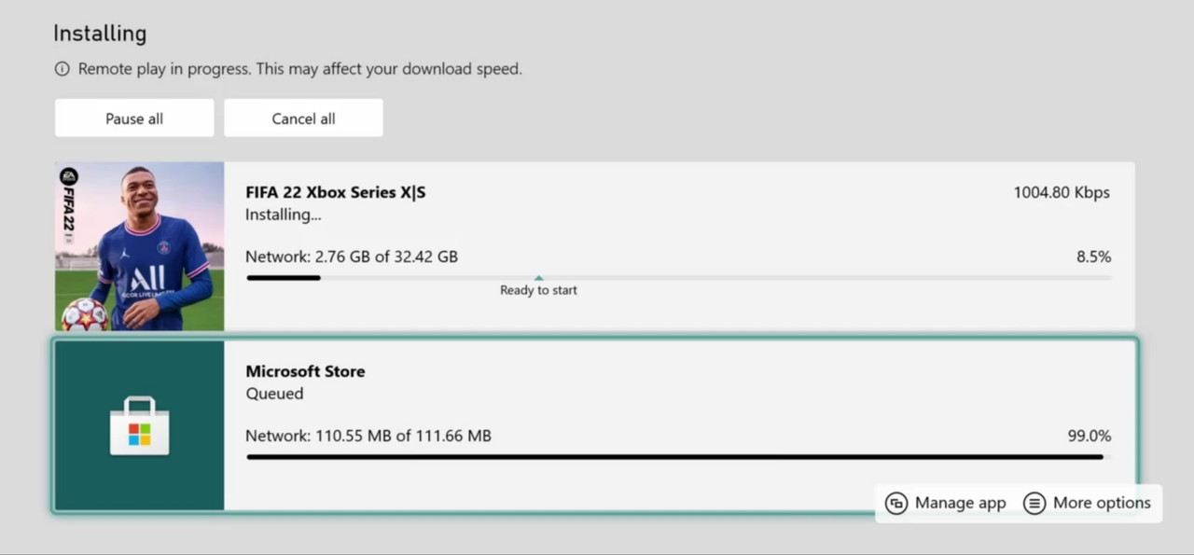Click the 99.0% progress percentage

coord(1089,436)
